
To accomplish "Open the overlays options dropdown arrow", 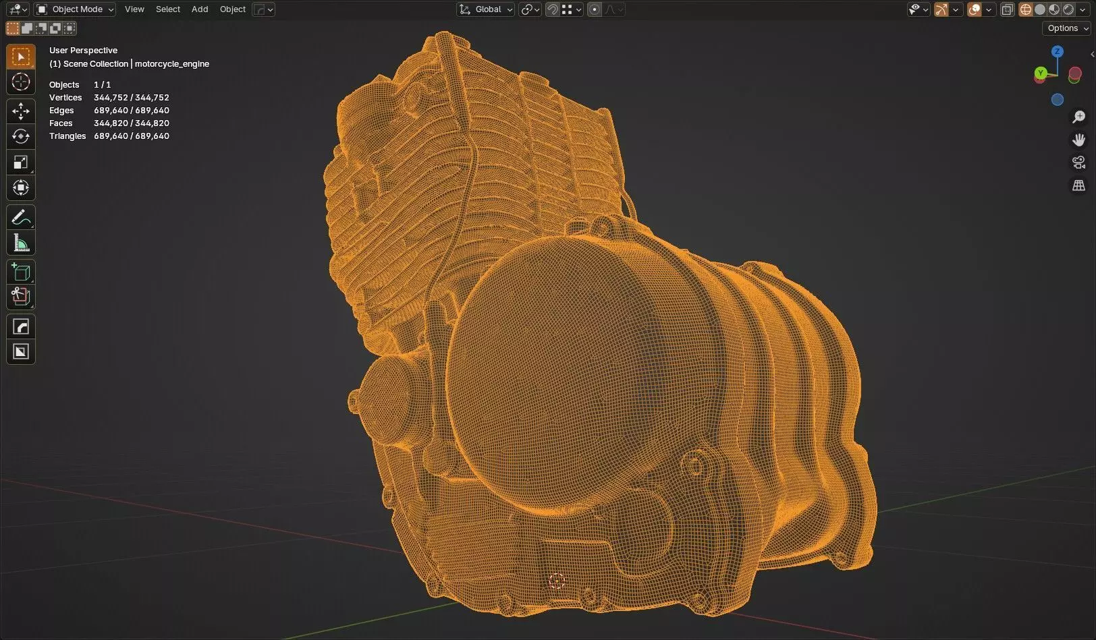I will pos(989,9).
